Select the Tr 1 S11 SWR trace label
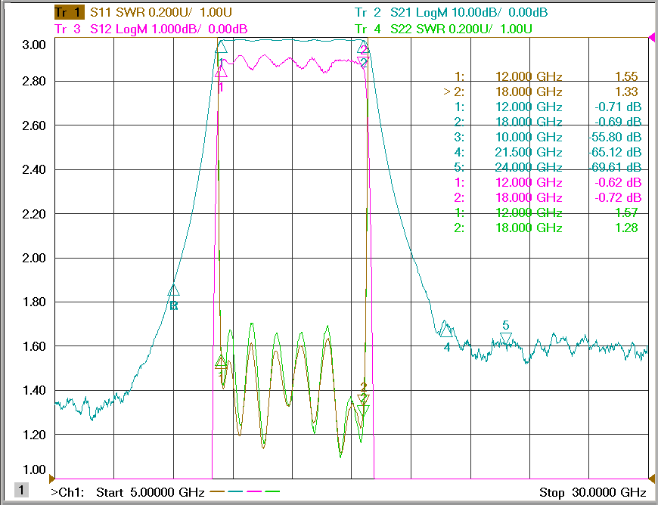Viewport: 658px width, 505px height. pos(143,12)
